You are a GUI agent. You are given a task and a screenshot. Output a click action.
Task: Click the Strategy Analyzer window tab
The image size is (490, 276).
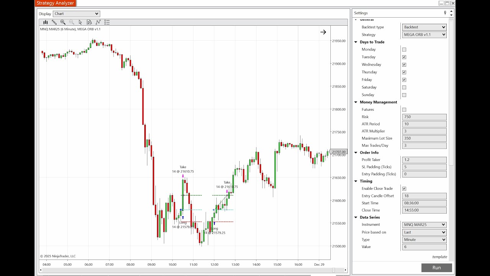(56, 3)
